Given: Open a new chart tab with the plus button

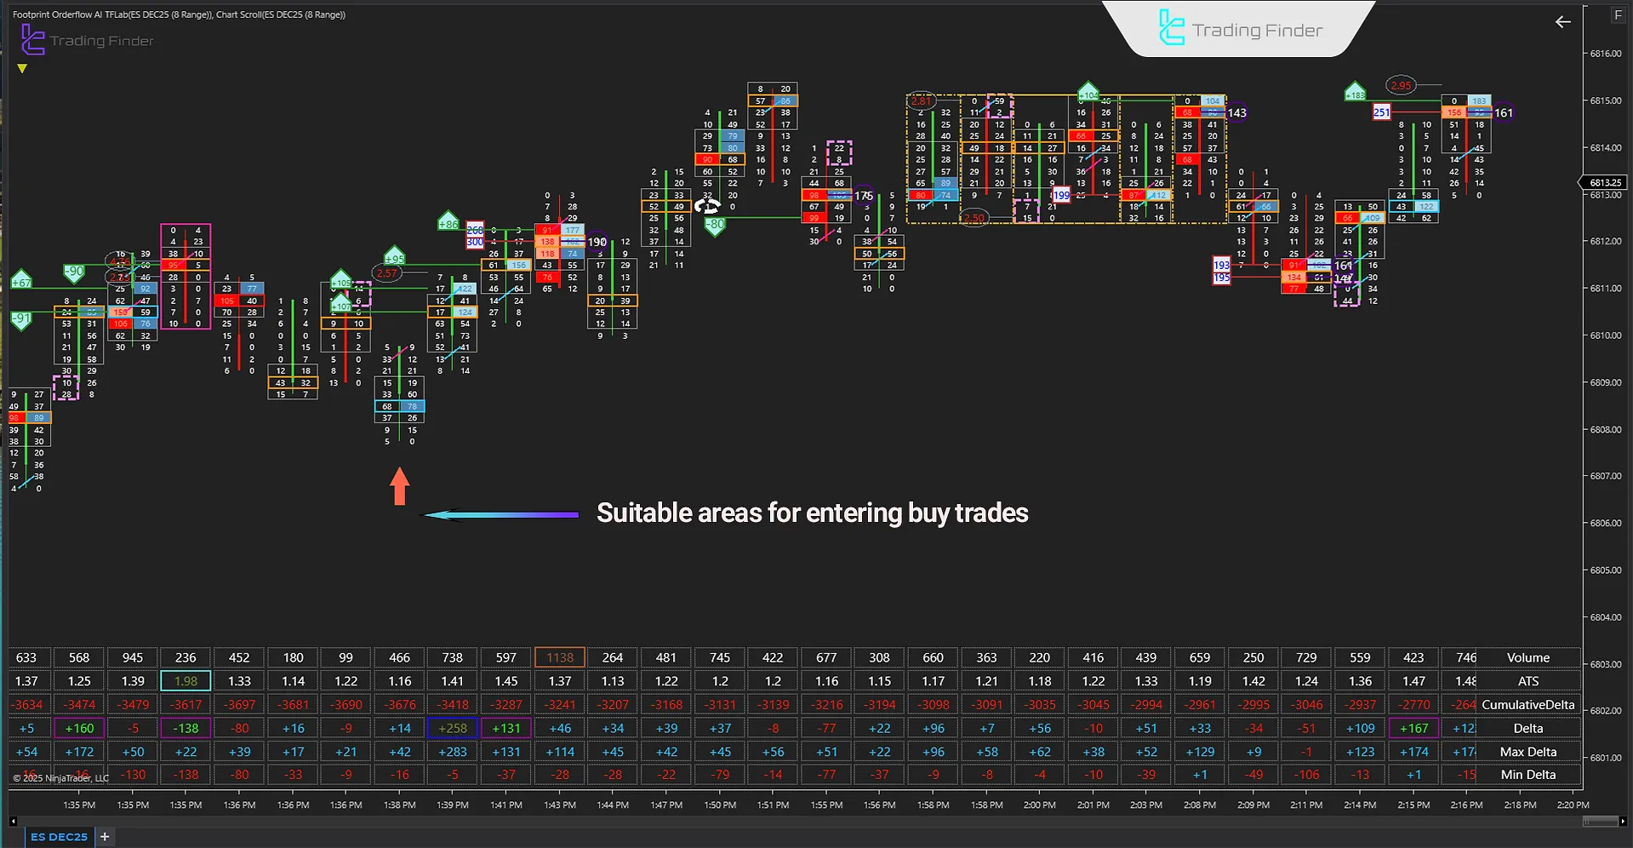Looking at the screenshot, I should click(104, 837).
